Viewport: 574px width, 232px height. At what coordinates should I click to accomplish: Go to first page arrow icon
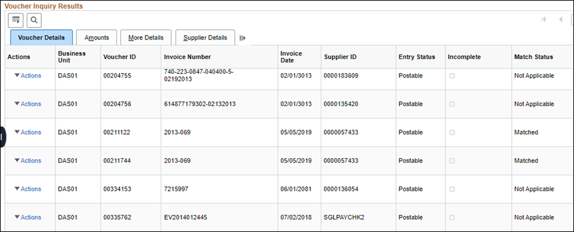point(543,19)
